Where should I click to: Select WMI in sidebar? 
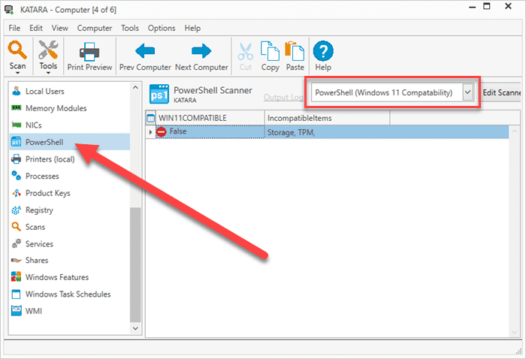pyautogui.click(x=69, y=311)
